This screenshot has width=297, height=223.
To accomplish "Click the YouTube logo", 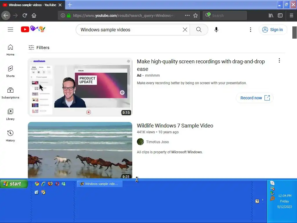I will tap(33, 29).
